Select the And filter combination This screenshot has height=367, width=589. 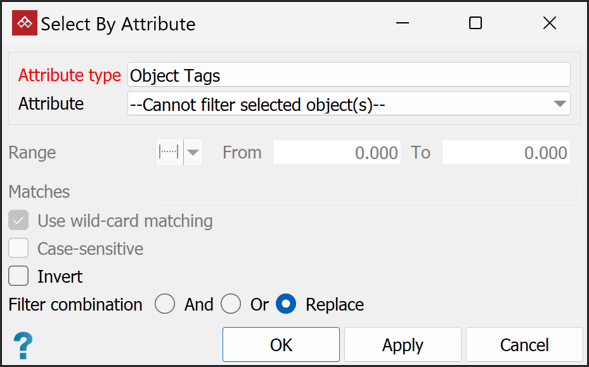point(165,304)
